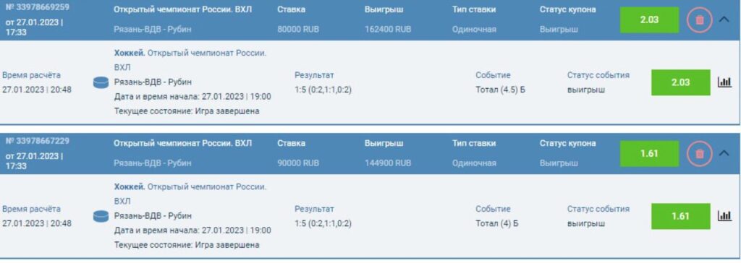
Task: Select Хоккей category in first event details
Action: 130,53
